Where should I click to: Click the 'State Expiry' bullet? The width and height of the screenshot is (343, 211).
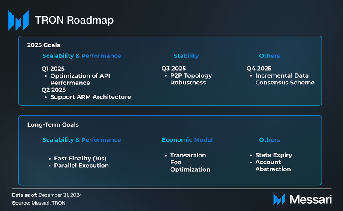tap(274, 155)
